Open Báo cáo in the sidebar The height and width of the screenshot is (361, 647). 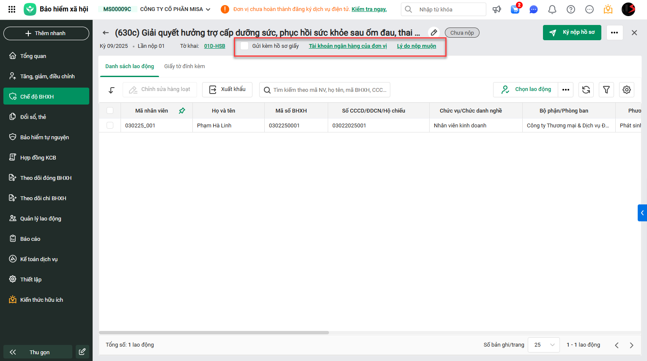point(46,239)
